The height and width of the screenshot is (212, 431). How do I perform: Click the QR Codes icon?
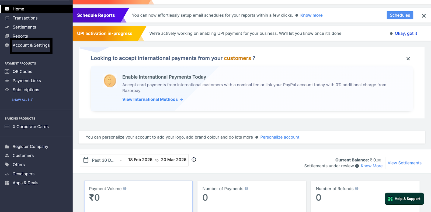(x=7, y=72)
